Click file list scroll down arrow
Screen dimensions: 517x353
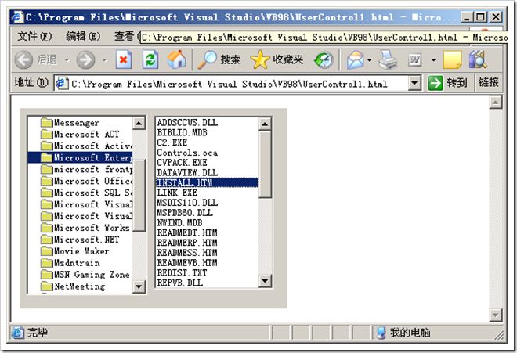click(265, 281)
